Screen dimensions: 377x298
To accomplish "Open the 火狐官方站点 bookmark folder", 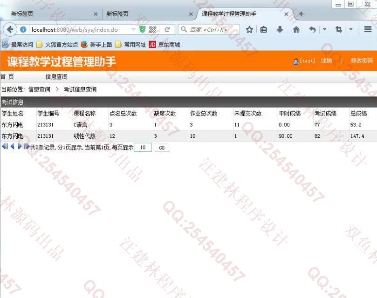I will (x=57, y=44).
